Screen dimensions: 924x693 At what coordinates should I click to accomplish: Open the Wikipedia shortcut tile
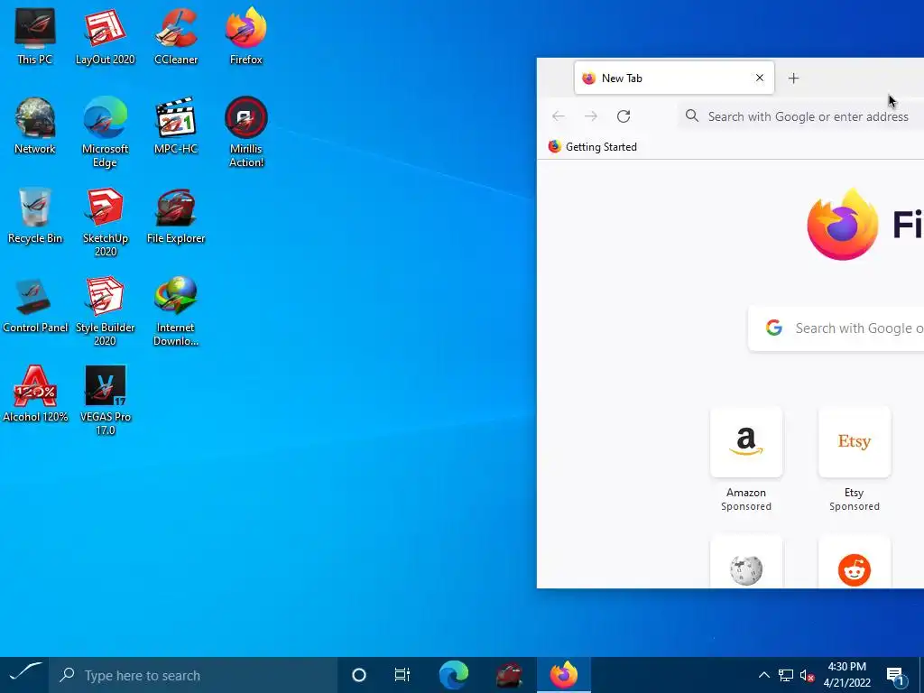[x=746, y=563]
